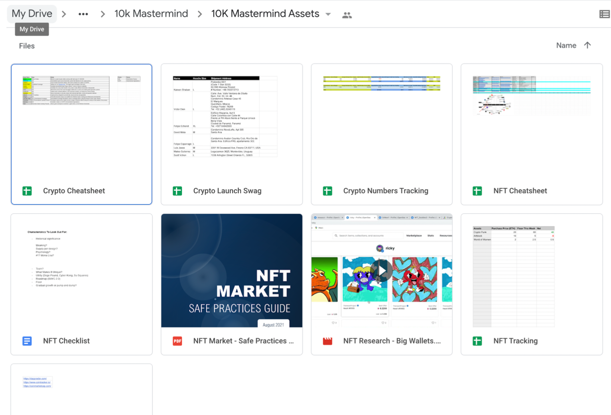The height and width of the screenshot is (415, 611).
Task: Click the video icon beside NFT Research
Action: 327,341
